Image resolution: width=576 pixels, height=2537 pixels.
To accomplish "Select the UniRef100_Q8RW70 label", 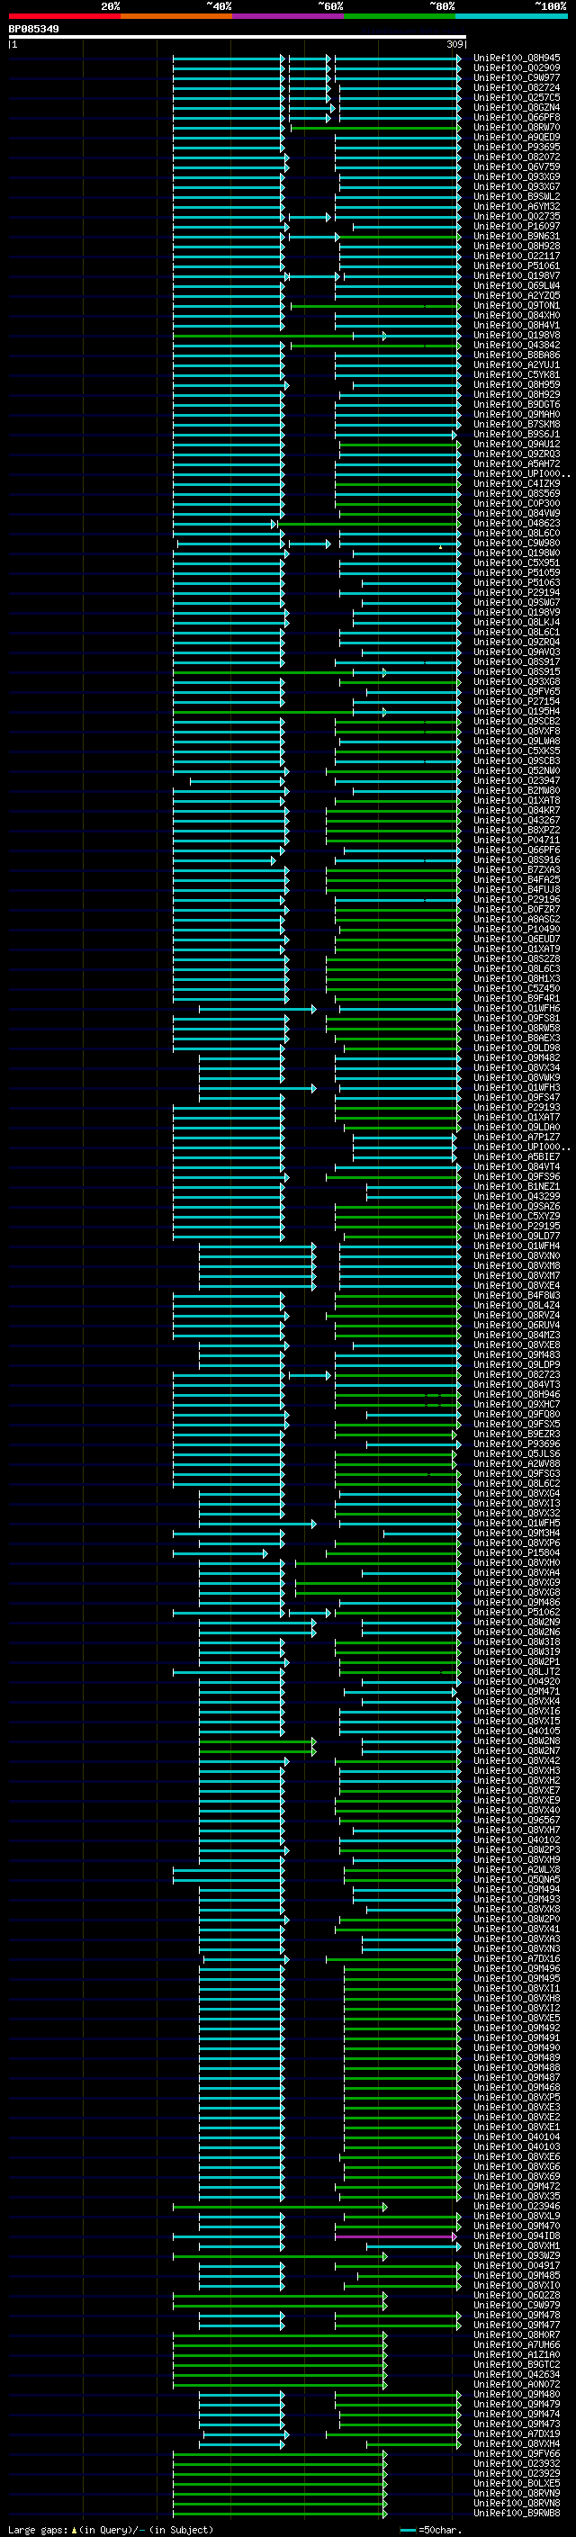I will tap(517, 127).
